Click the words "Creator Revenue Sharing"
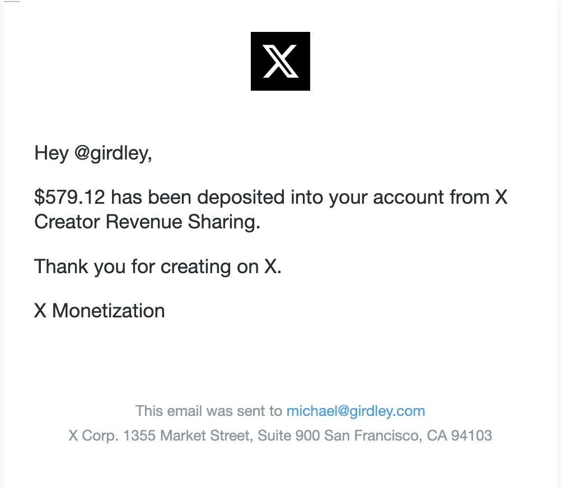This screenshot has height=487, width=561. pos(147,222)
